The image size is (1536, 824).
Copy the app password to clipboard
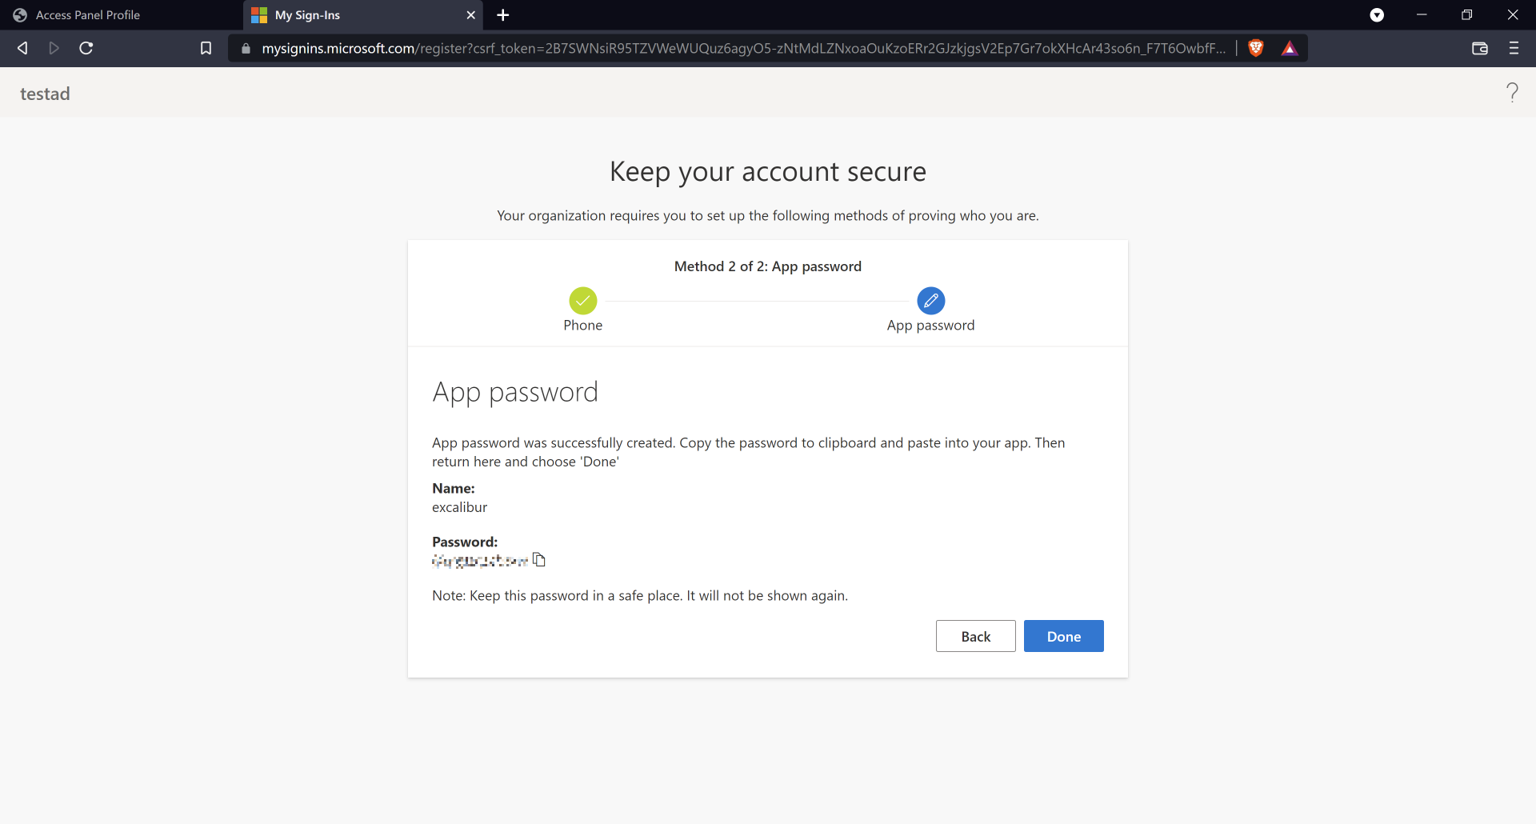coord(539,560)
